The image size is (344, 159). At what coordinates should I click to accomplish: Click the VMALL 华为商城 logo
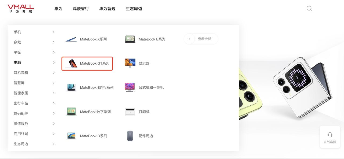(x=21, y=9)
